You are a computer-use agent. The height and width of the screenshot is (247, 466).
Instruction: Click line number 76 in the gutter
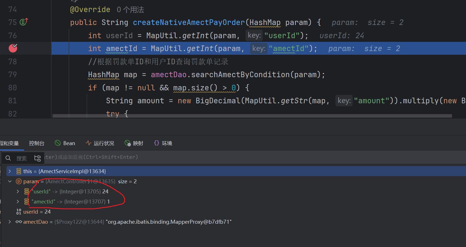pyautogui.click(x=13, y=36)
